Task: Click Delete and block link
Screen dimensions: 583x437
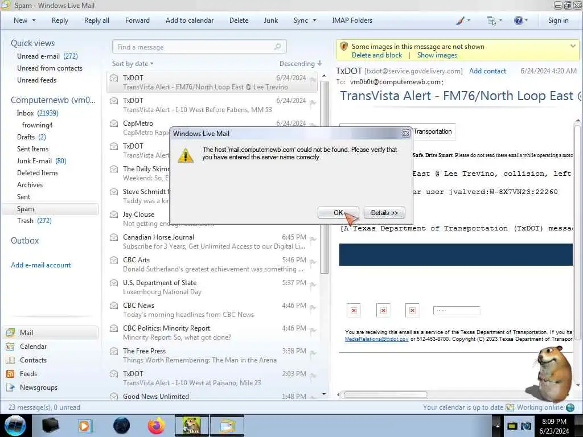Action: 377,55
